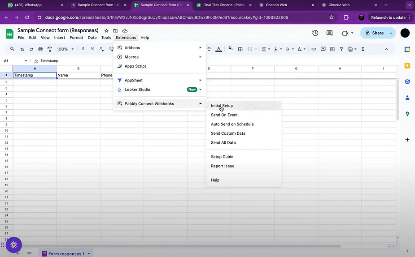Click the functions sigma icon
Image resolution: width=415 pixels, height=257 pixels.
click(x=363, y=49)
